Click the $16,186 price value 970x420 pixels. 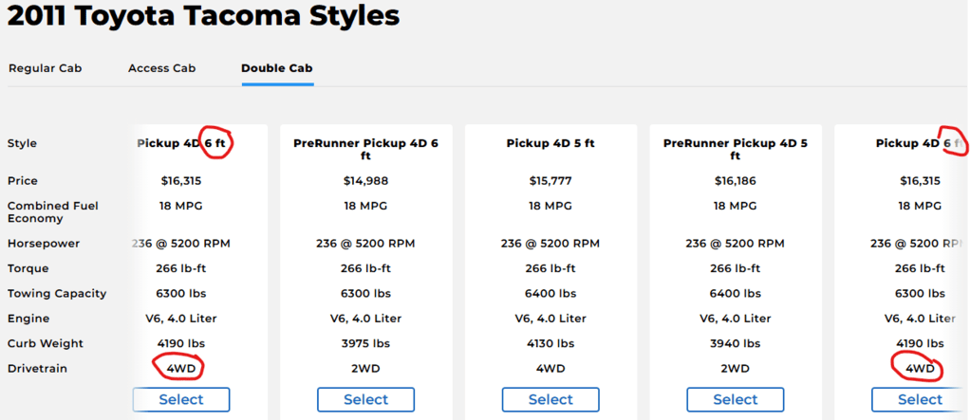tap(735, 181)
